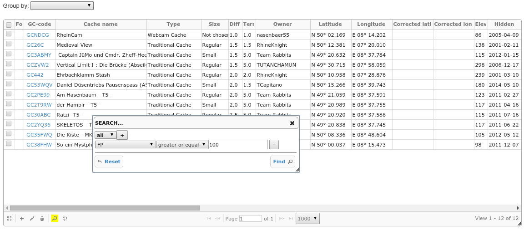The image size is (524, 230).
Task: Click the add new row plus icon
Action: click(x=22, y=219)
